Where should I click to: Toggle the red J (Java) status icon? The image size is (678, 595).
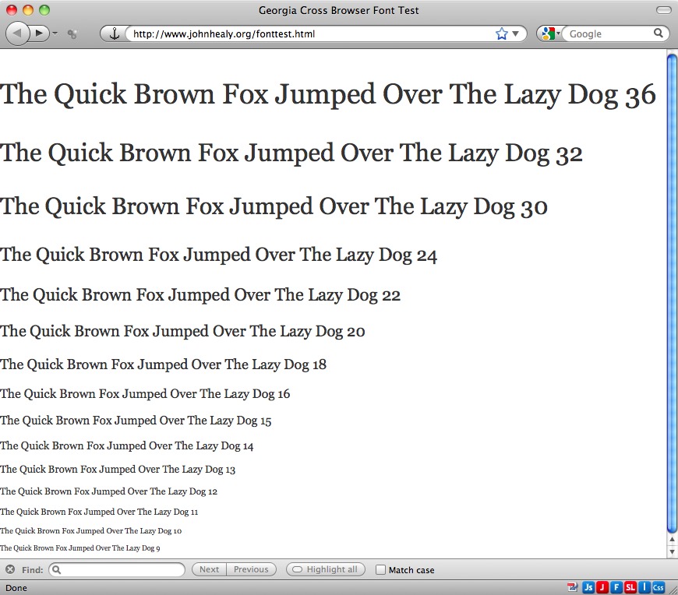(602, 587)
